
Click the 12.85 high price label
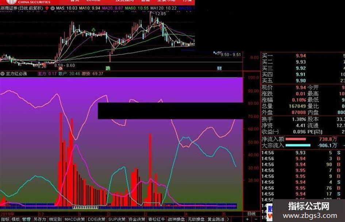(x=160, y=13)
